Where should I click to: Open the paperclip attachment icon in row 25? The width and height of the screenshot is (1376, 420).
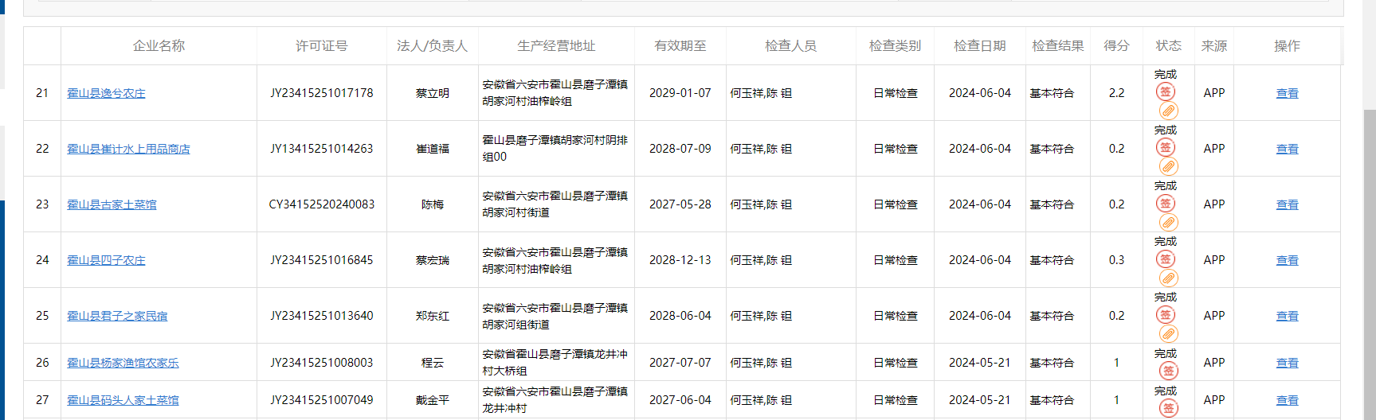click(1168, 333)
